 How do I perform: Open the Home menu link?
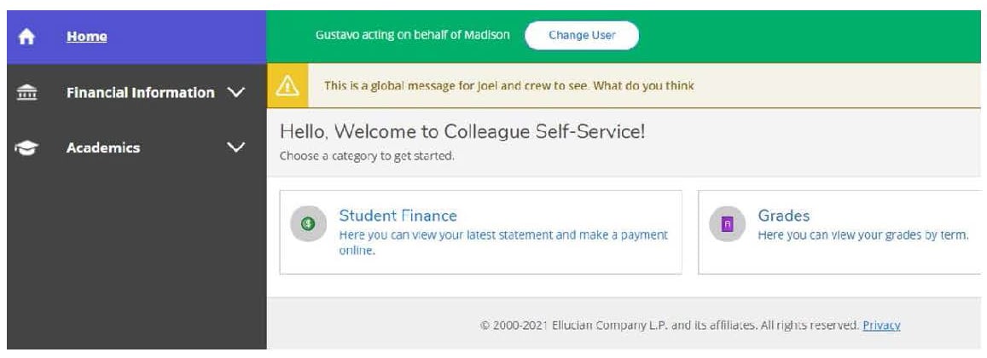click(x=87, y=37)
